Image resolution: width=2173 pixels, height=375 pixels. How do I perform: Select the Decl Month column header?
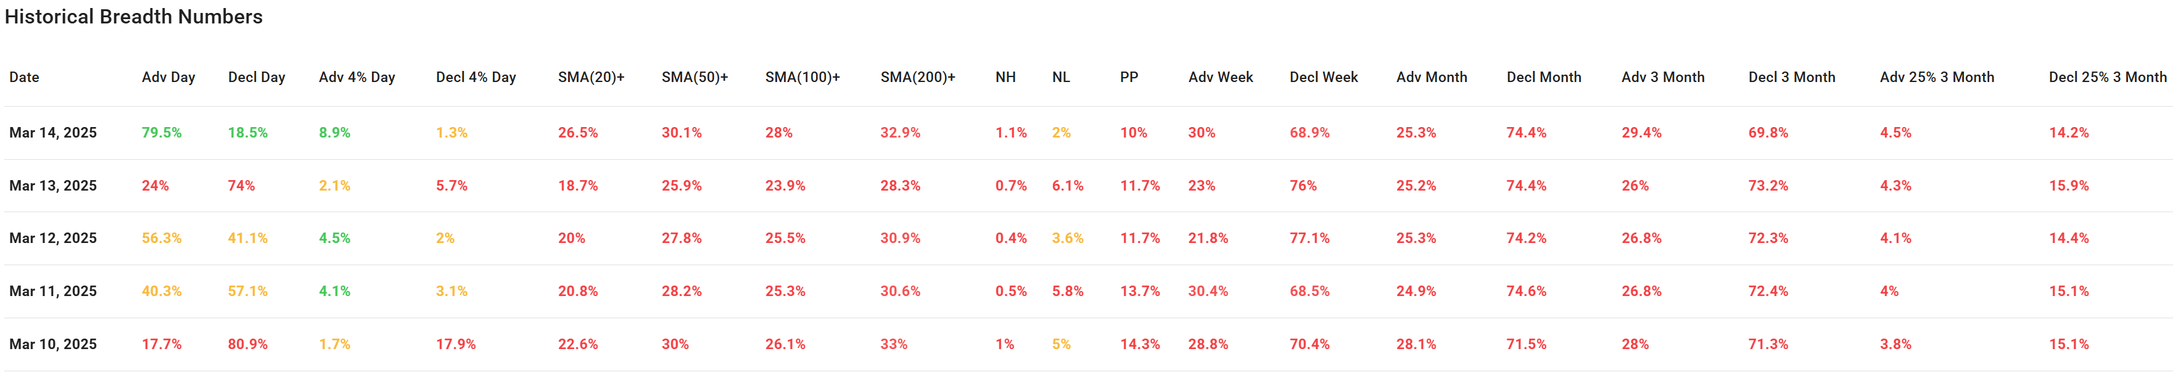(1544, 78)
